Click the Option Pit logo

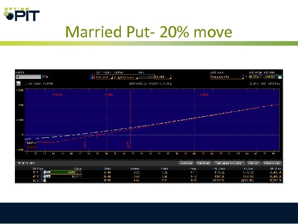pos(22,14)
